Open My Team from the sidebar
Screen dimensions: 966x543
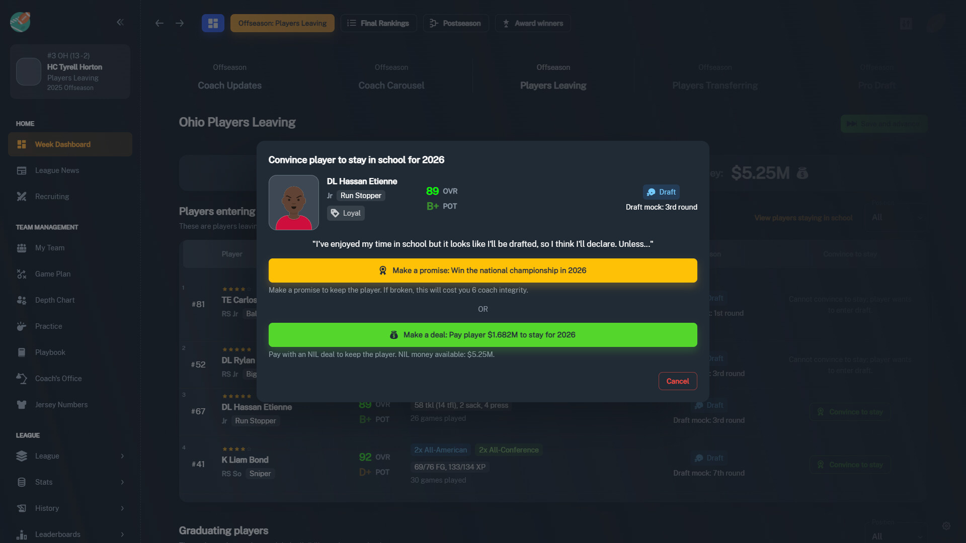coord(48,247)
